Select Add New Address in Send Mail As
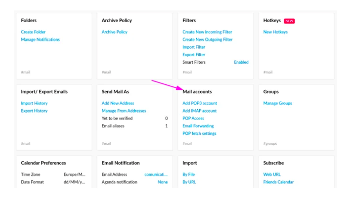This screenshot has height=201, width=344. 118,103
